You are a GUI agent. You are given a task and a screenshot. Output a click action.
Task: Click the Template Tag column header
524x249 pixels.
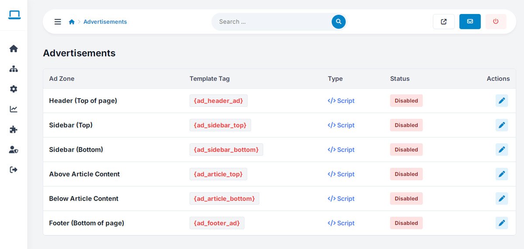point(210,79)
